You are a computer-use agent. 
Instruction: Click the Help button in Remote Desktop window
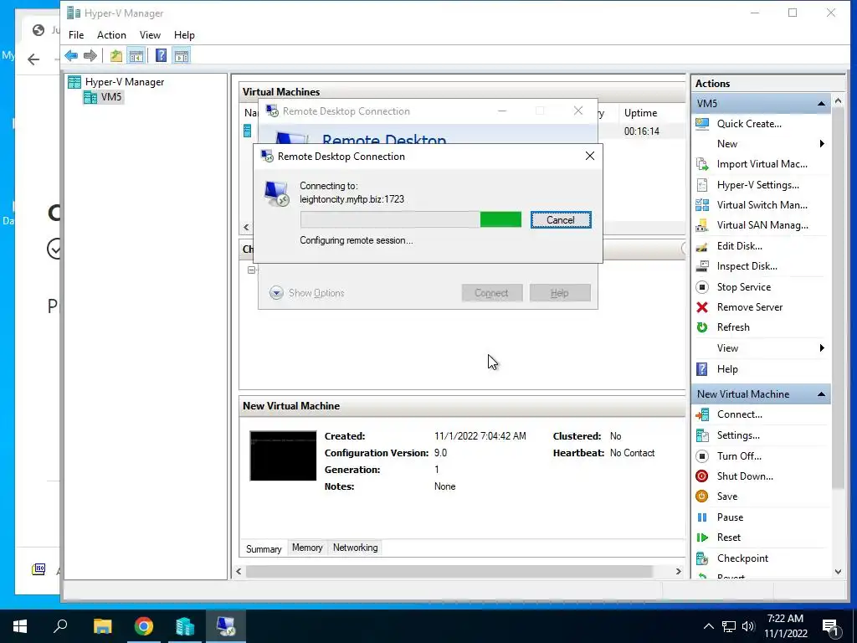[x=560, y=293]
